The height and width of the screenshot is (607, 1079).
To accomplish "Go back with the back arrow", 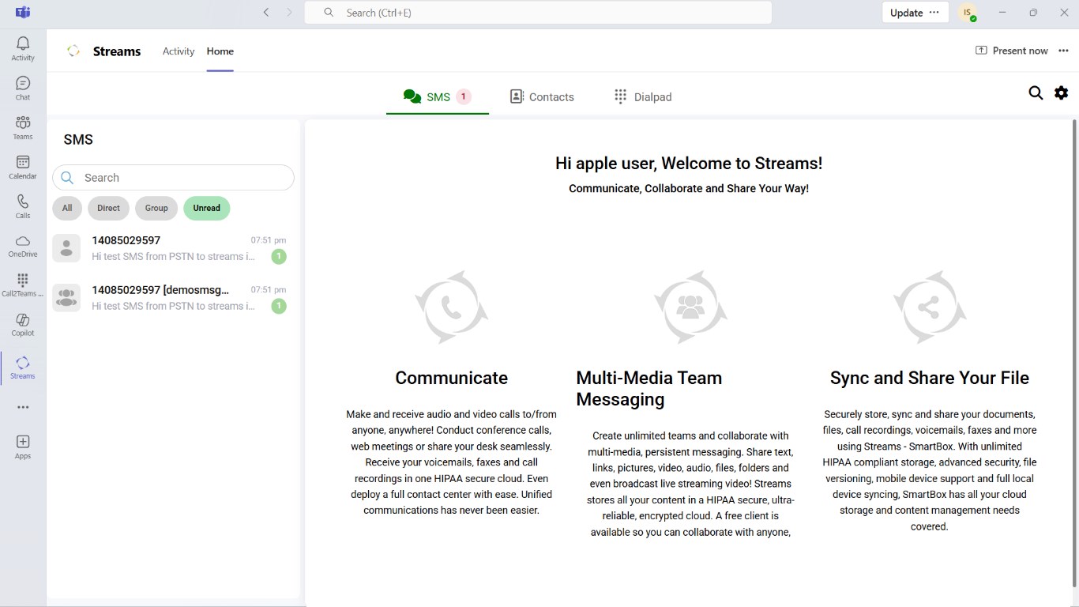I will coord(266,13).
